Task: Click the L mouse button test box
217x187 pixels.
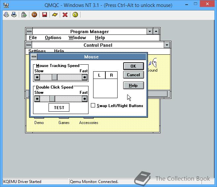Action: point(99,75)
